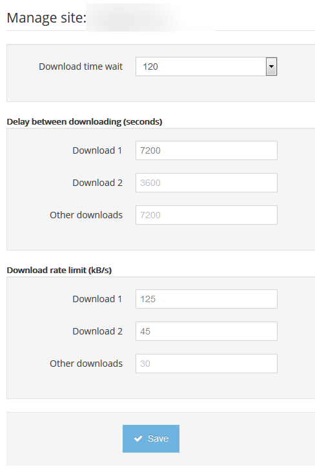Image resolution: width=315 pixels, height=472 pixels.
Task: Focus rate limit Download 2 field with 45
Action: pos(207,331)
